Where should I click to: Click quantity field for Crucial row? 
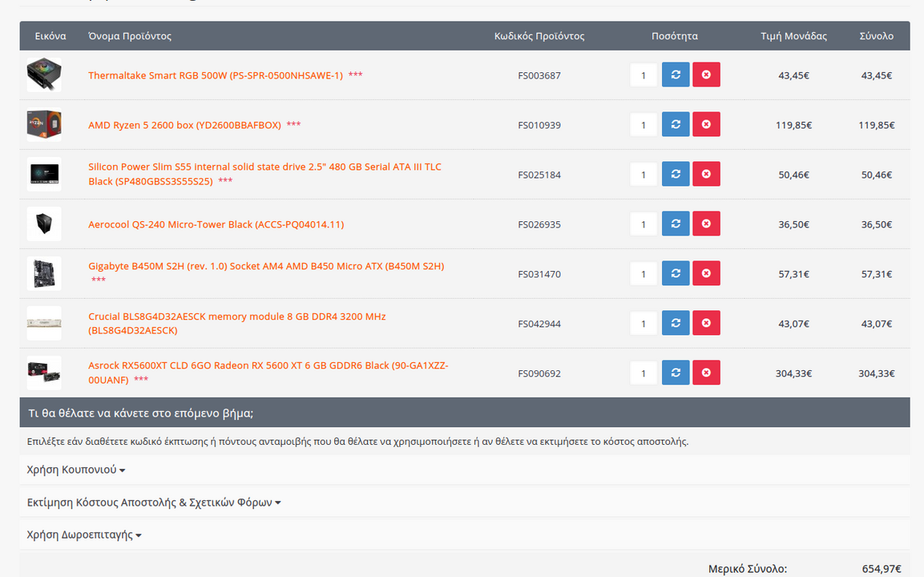[x=644, y=323]
